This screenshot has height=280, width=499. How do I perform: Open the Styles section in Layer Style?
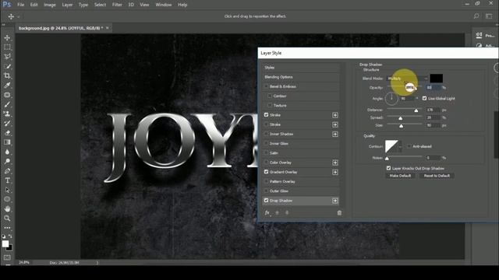pyautogui.click(x=301, y=68)
